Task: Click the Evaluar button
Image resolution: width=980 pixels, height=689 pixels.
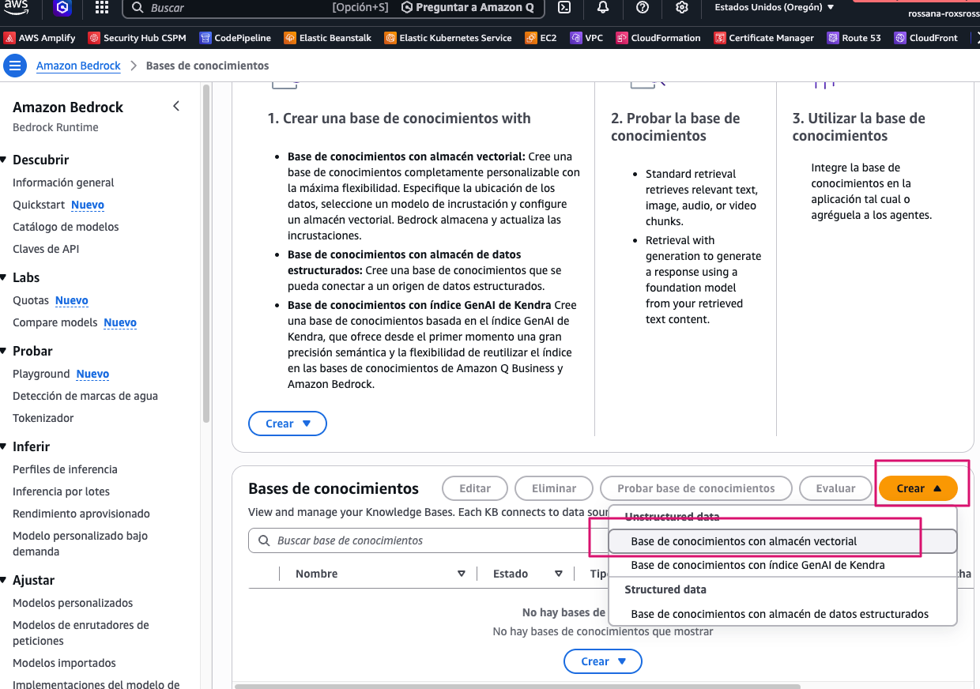Action: coord(835,488)
